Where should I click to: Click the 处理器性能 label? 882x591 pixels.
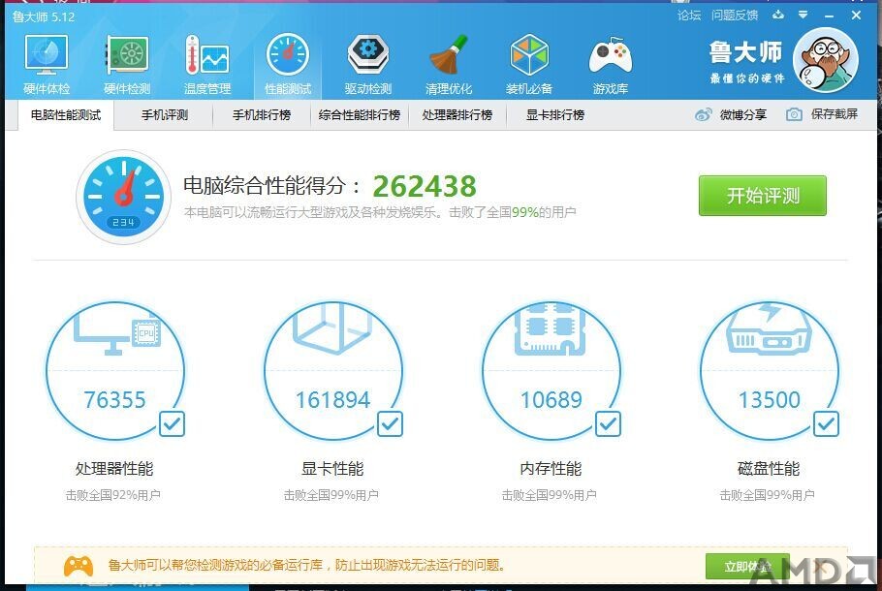[114, 468]
